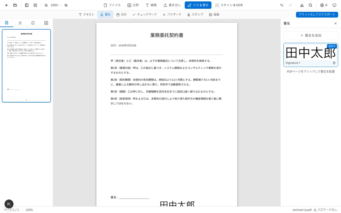This screenshot has width=341, height=213.
Task: Select the Signature 1 card
Action: point(311,55)
